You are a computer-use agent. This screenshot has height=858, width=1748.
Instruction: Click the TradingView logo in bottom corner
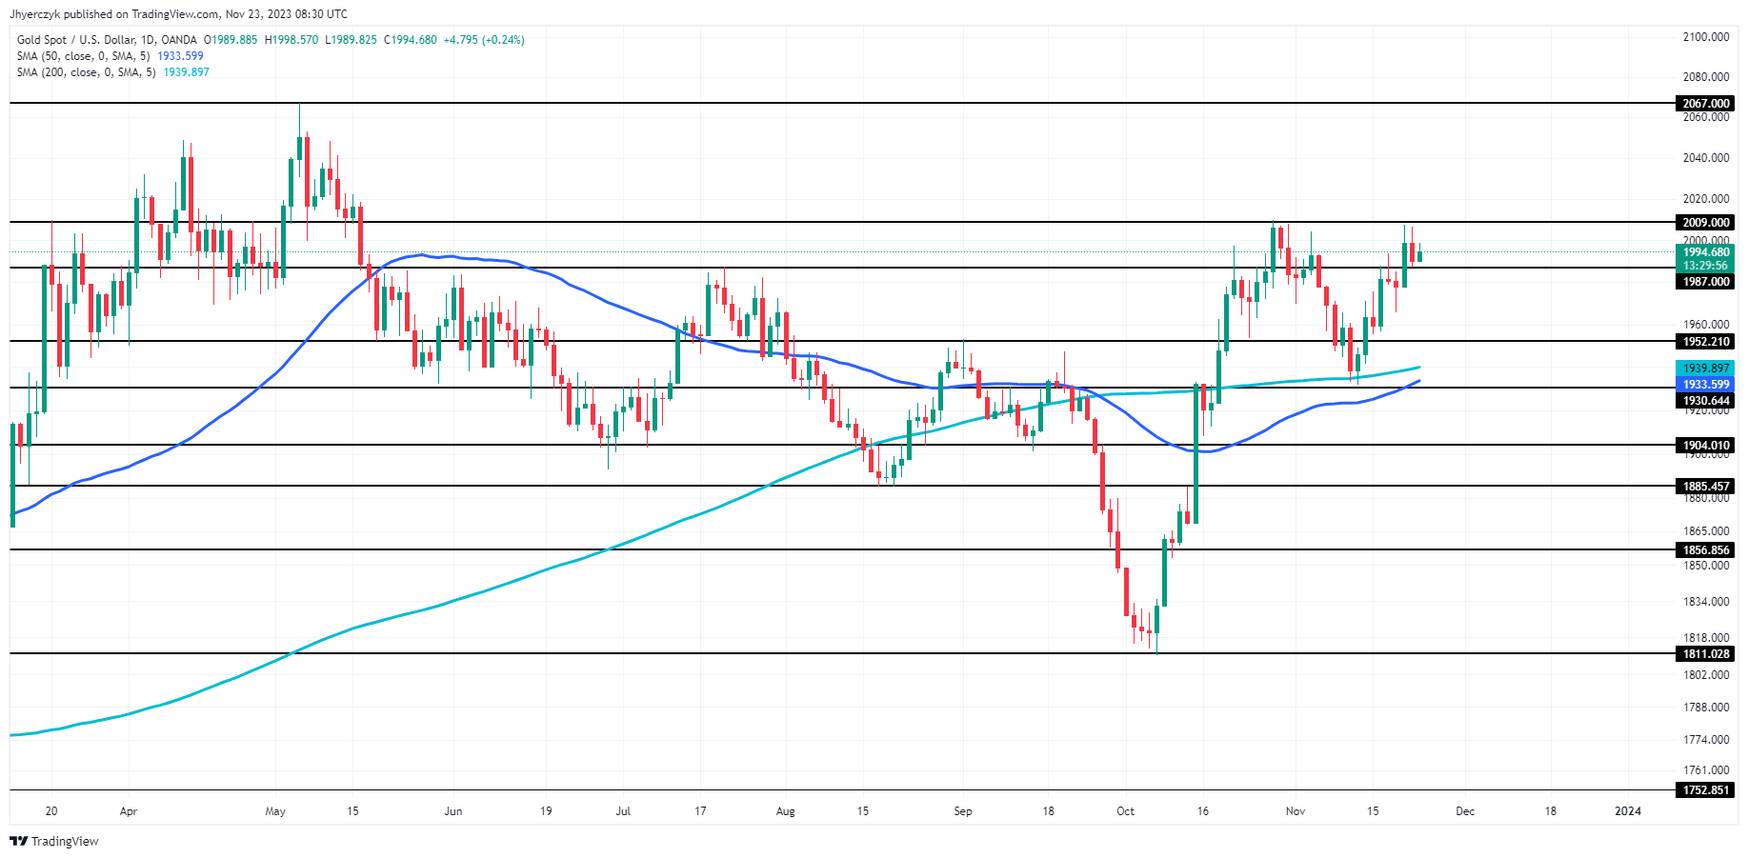click(54, 841)
